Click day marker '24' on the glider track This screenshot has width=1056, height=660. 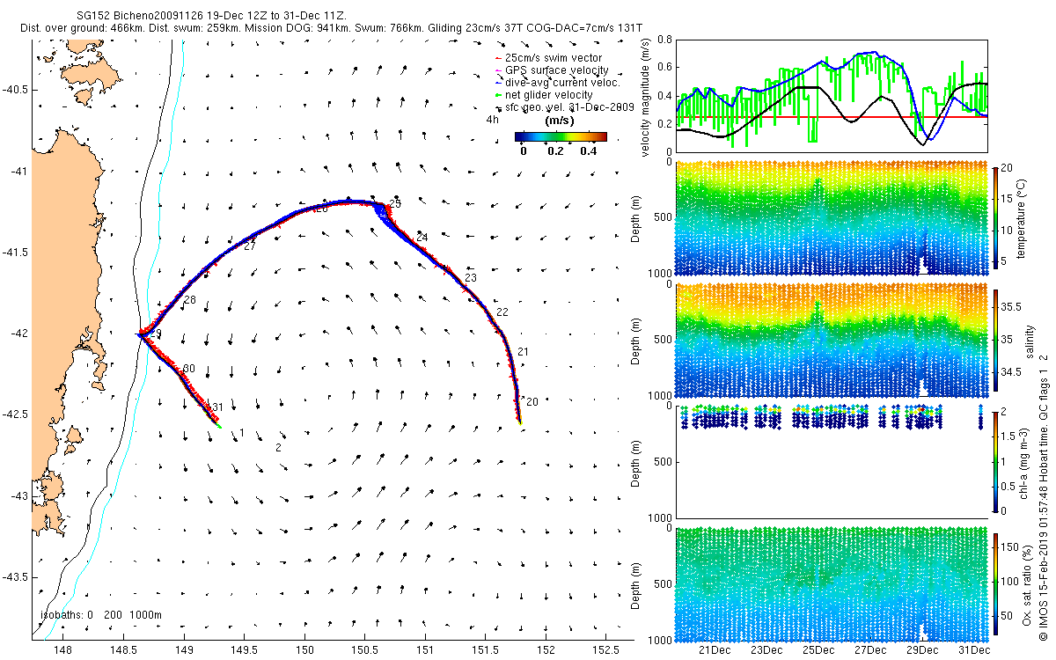(x=422, y=238)
